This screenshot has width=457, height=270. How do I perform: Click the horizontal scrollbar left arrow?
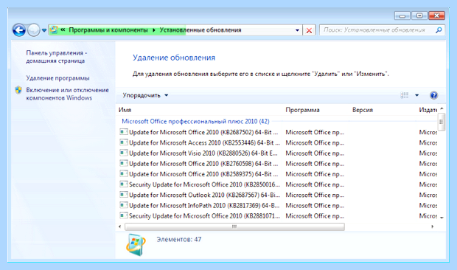pyautogui.click(x=120, y=226)
